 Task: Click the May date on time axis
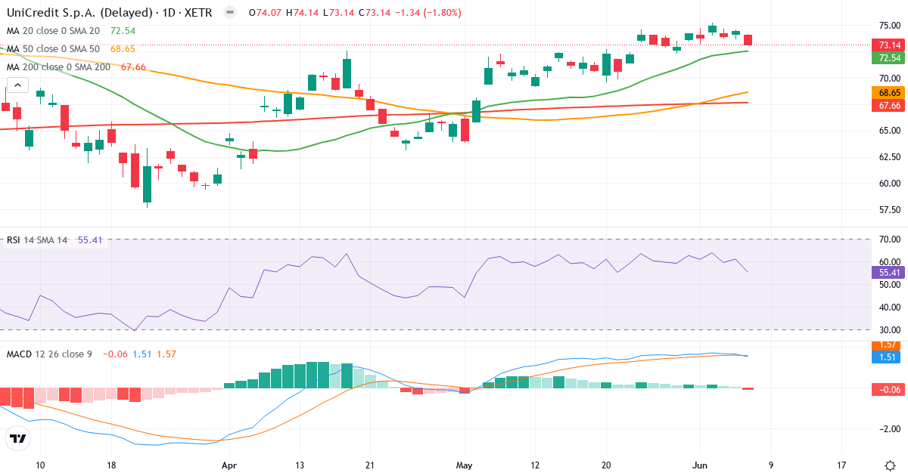click(x=464, y=465)
